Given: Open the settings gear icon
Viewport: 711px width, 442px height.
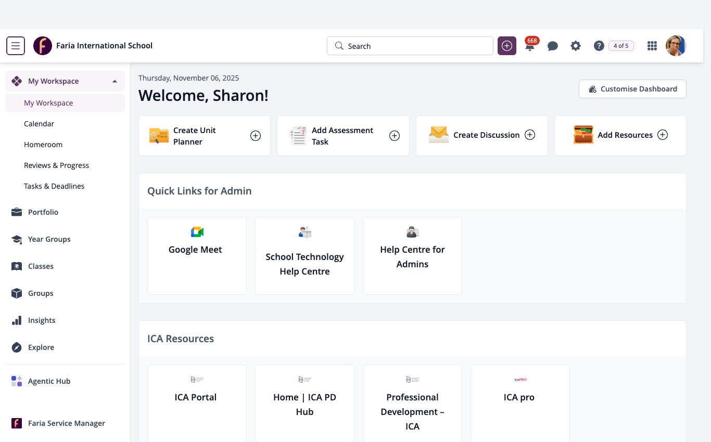Looking at the screenshot, I should tap(575, 46).
